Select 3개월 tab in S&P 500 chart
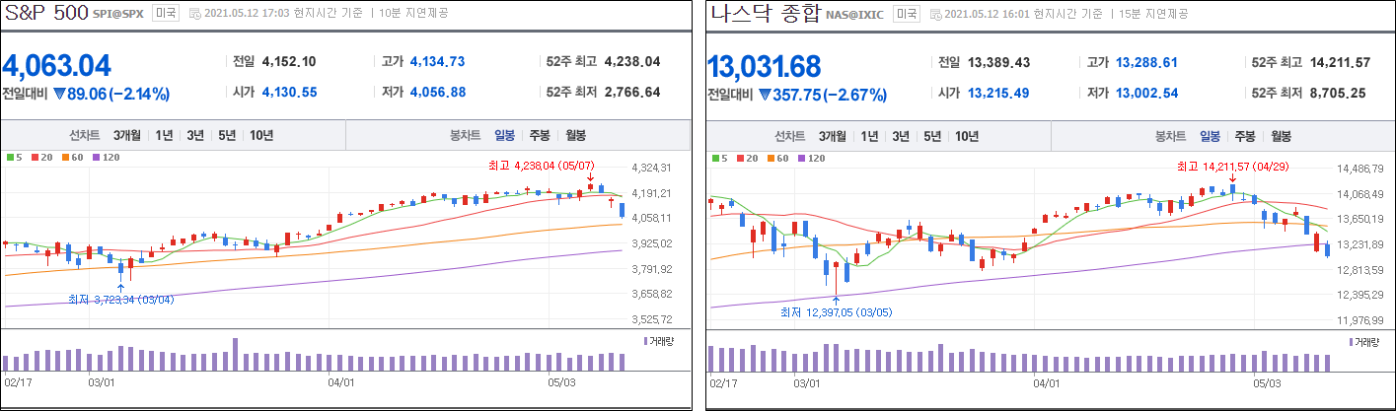Screen dimensions: 1396x411 click(x=127, y=136)
